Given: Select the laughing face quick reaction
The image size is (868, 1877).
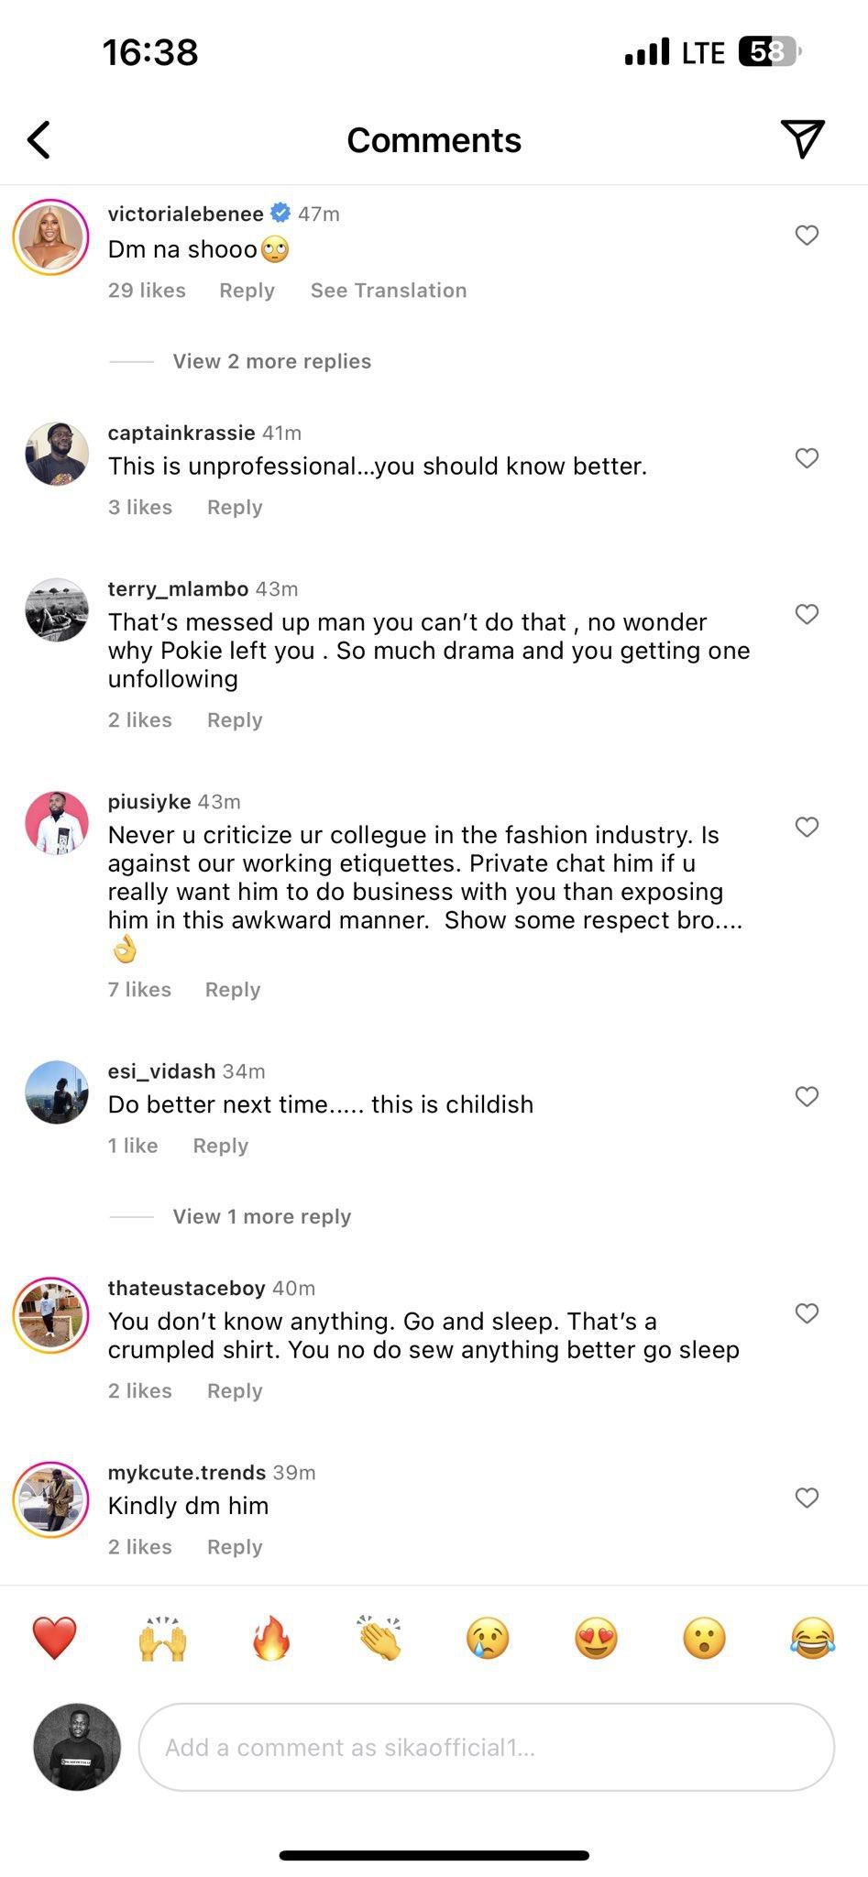Looking at the screenshot, I should click(811, 1640).
